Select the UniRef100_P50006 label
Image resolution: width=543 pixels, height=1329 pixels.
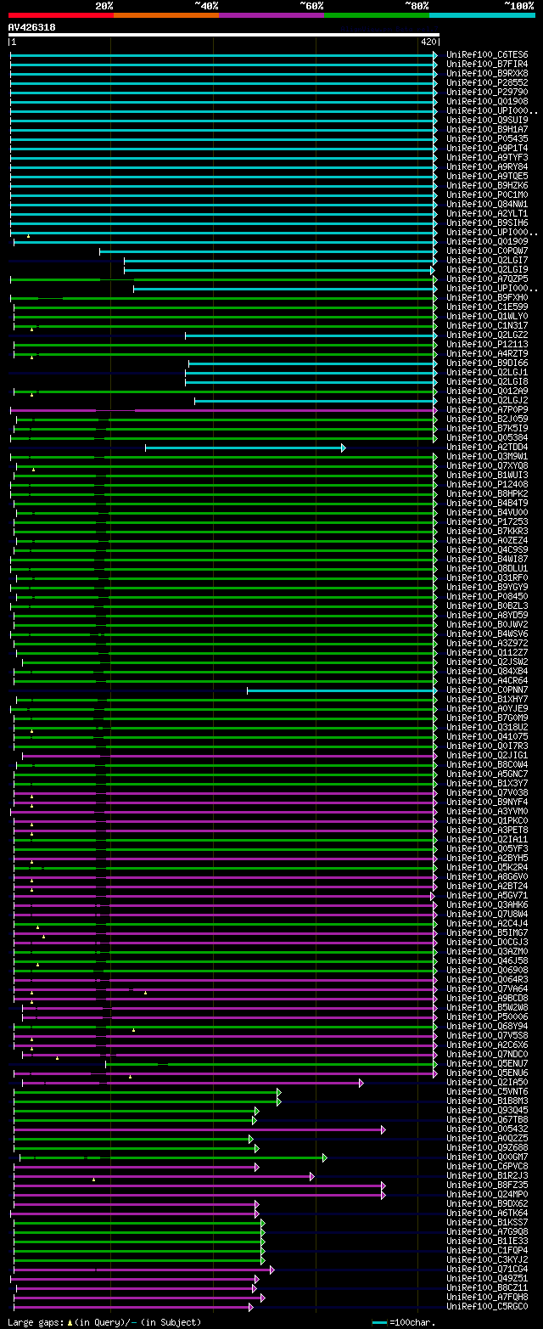486,1016
